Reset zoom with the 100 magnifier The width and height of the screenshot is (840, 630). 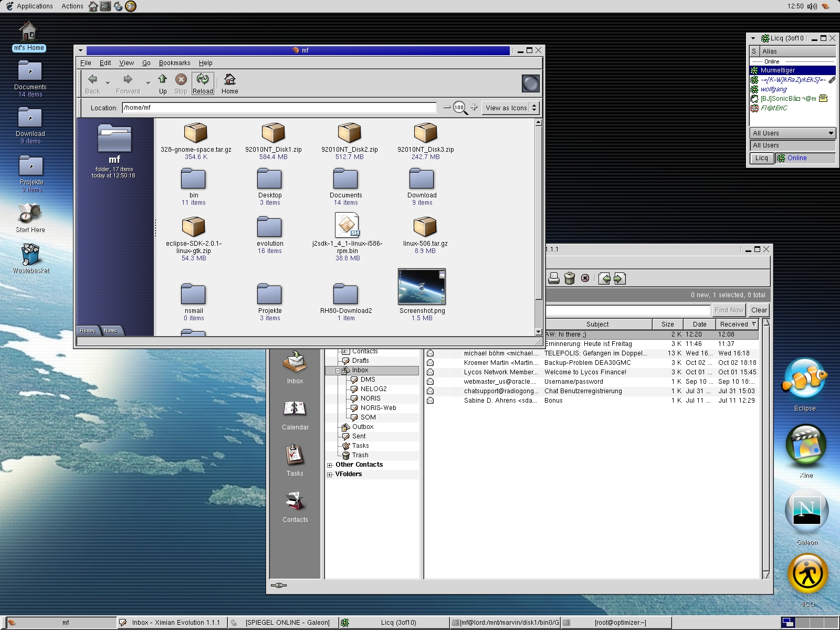(460, 108)
